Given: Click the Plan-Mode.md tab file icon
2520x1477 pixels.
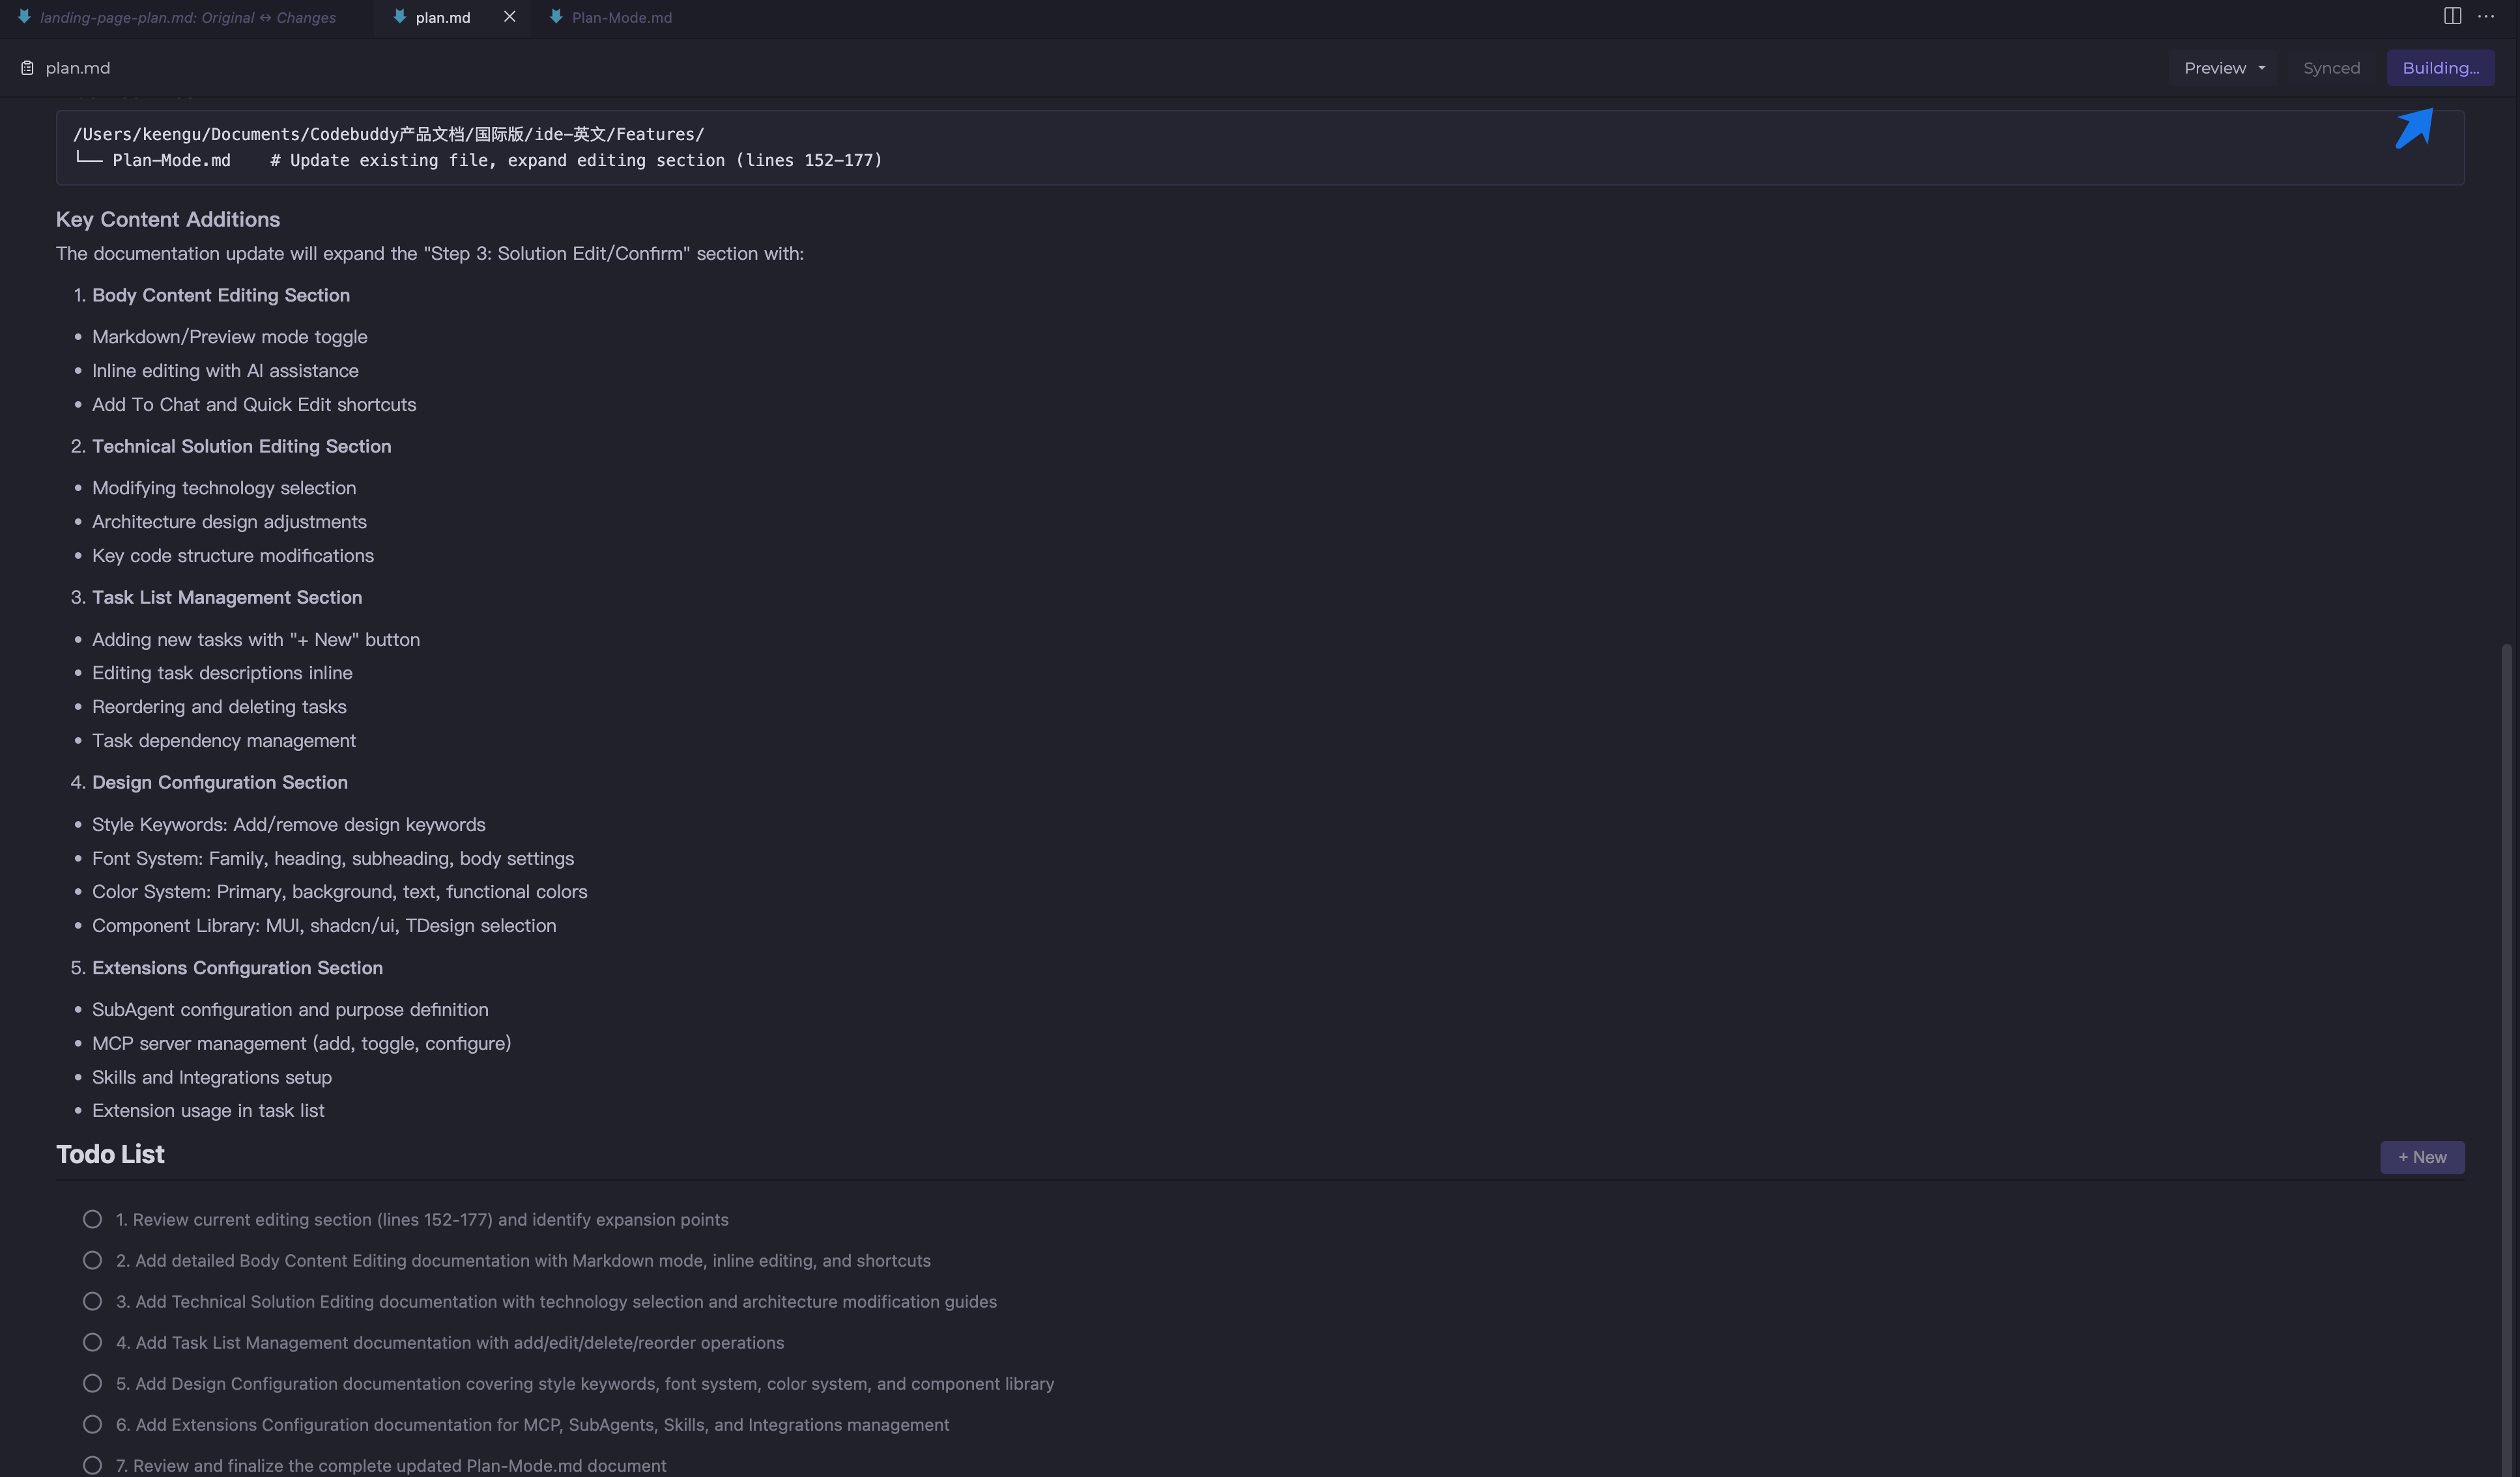Looking at the screenshot, I should coord(556,17).
